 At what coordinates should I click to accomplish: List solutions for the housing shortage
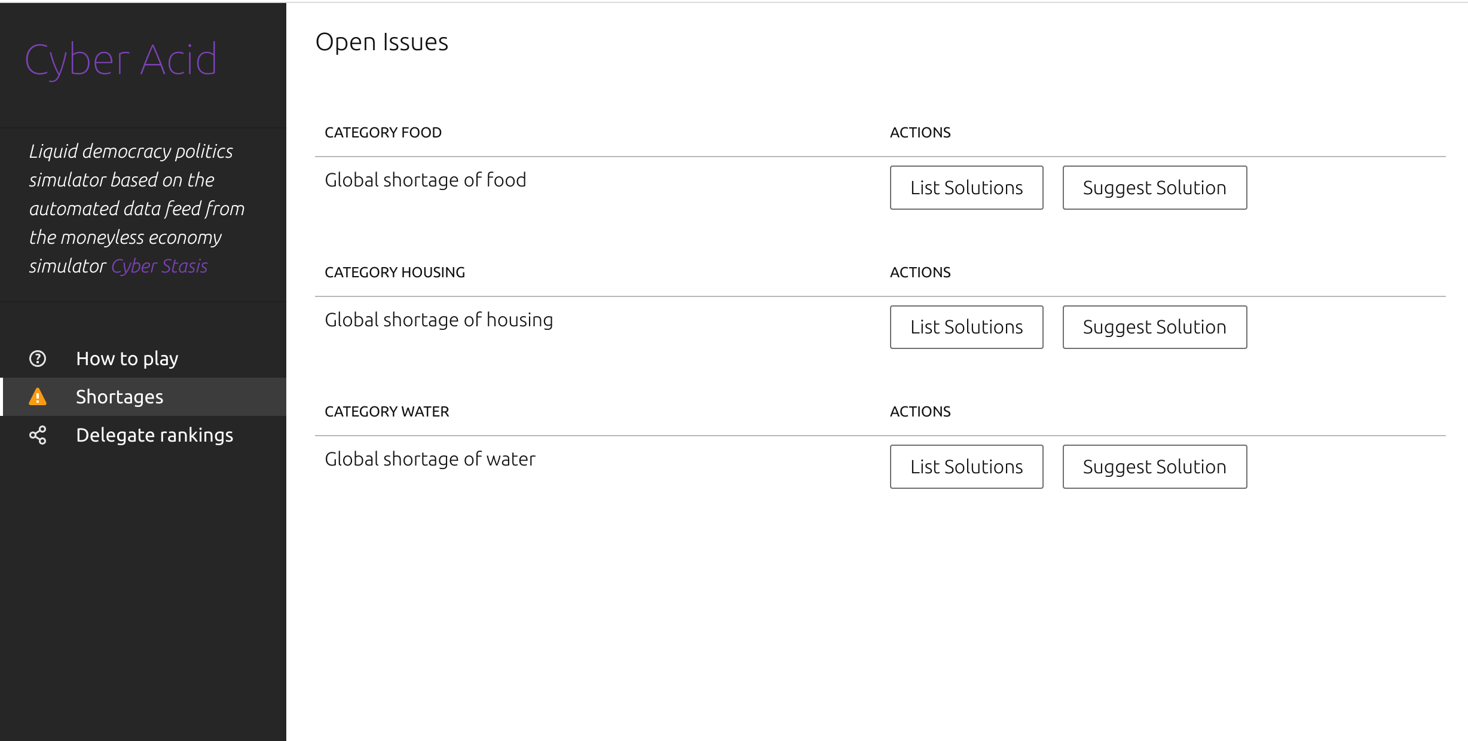(x=966, y=327)
